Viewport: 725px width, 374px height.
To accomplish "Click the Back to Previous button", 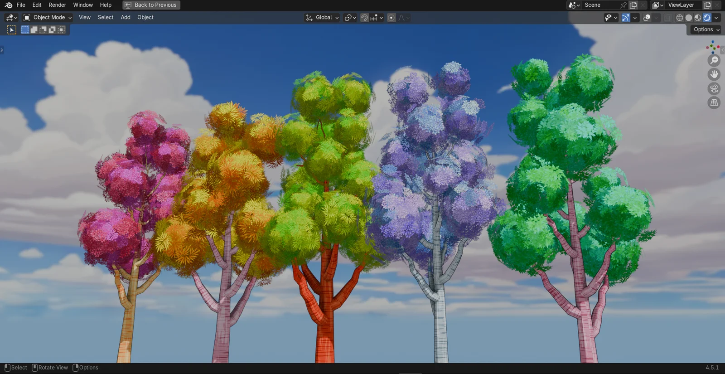I will 151,5.
